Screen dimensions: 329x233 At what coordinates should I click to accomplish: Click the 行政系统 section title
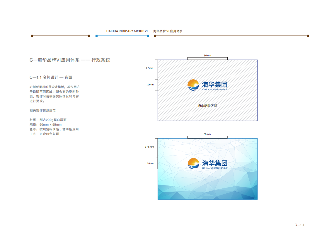(x=101, y=60)
